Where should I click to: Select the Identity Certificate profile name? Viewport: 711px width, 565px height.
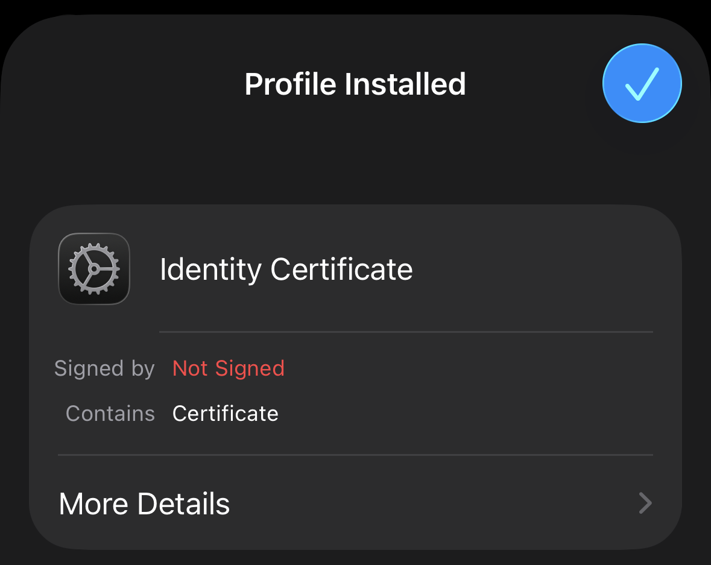(x=286, y=269)
